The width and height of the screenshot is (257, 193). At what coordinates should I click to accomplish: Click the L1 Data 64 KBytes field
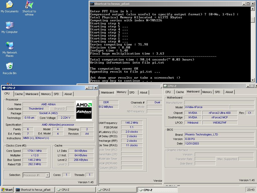tap(81, 151)
